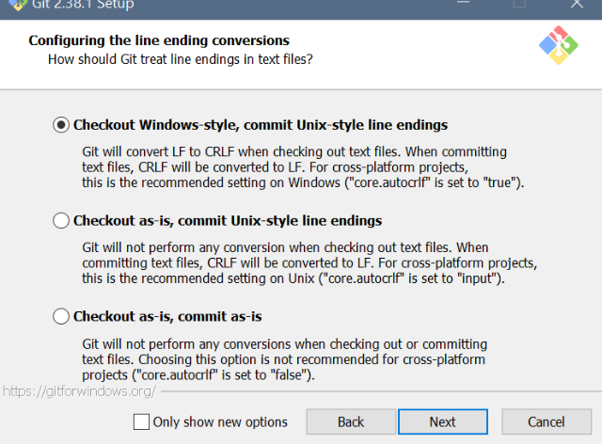Cancel the Git setup
The height and width of the screenshot is (444, 602).
547,421
